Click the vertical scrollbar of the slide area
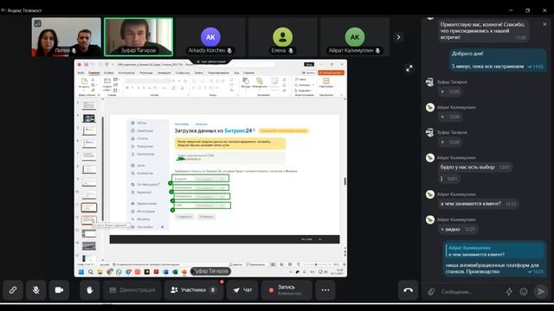The height and width of the screenshot is (311, 554). (x=345, y=181)
